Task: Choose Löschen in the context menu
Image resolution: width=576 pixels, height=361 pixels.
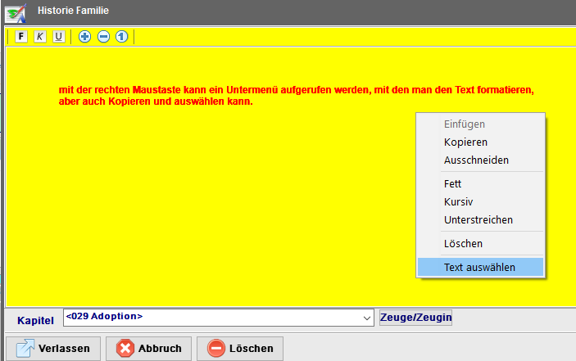Action: point(480,244)
